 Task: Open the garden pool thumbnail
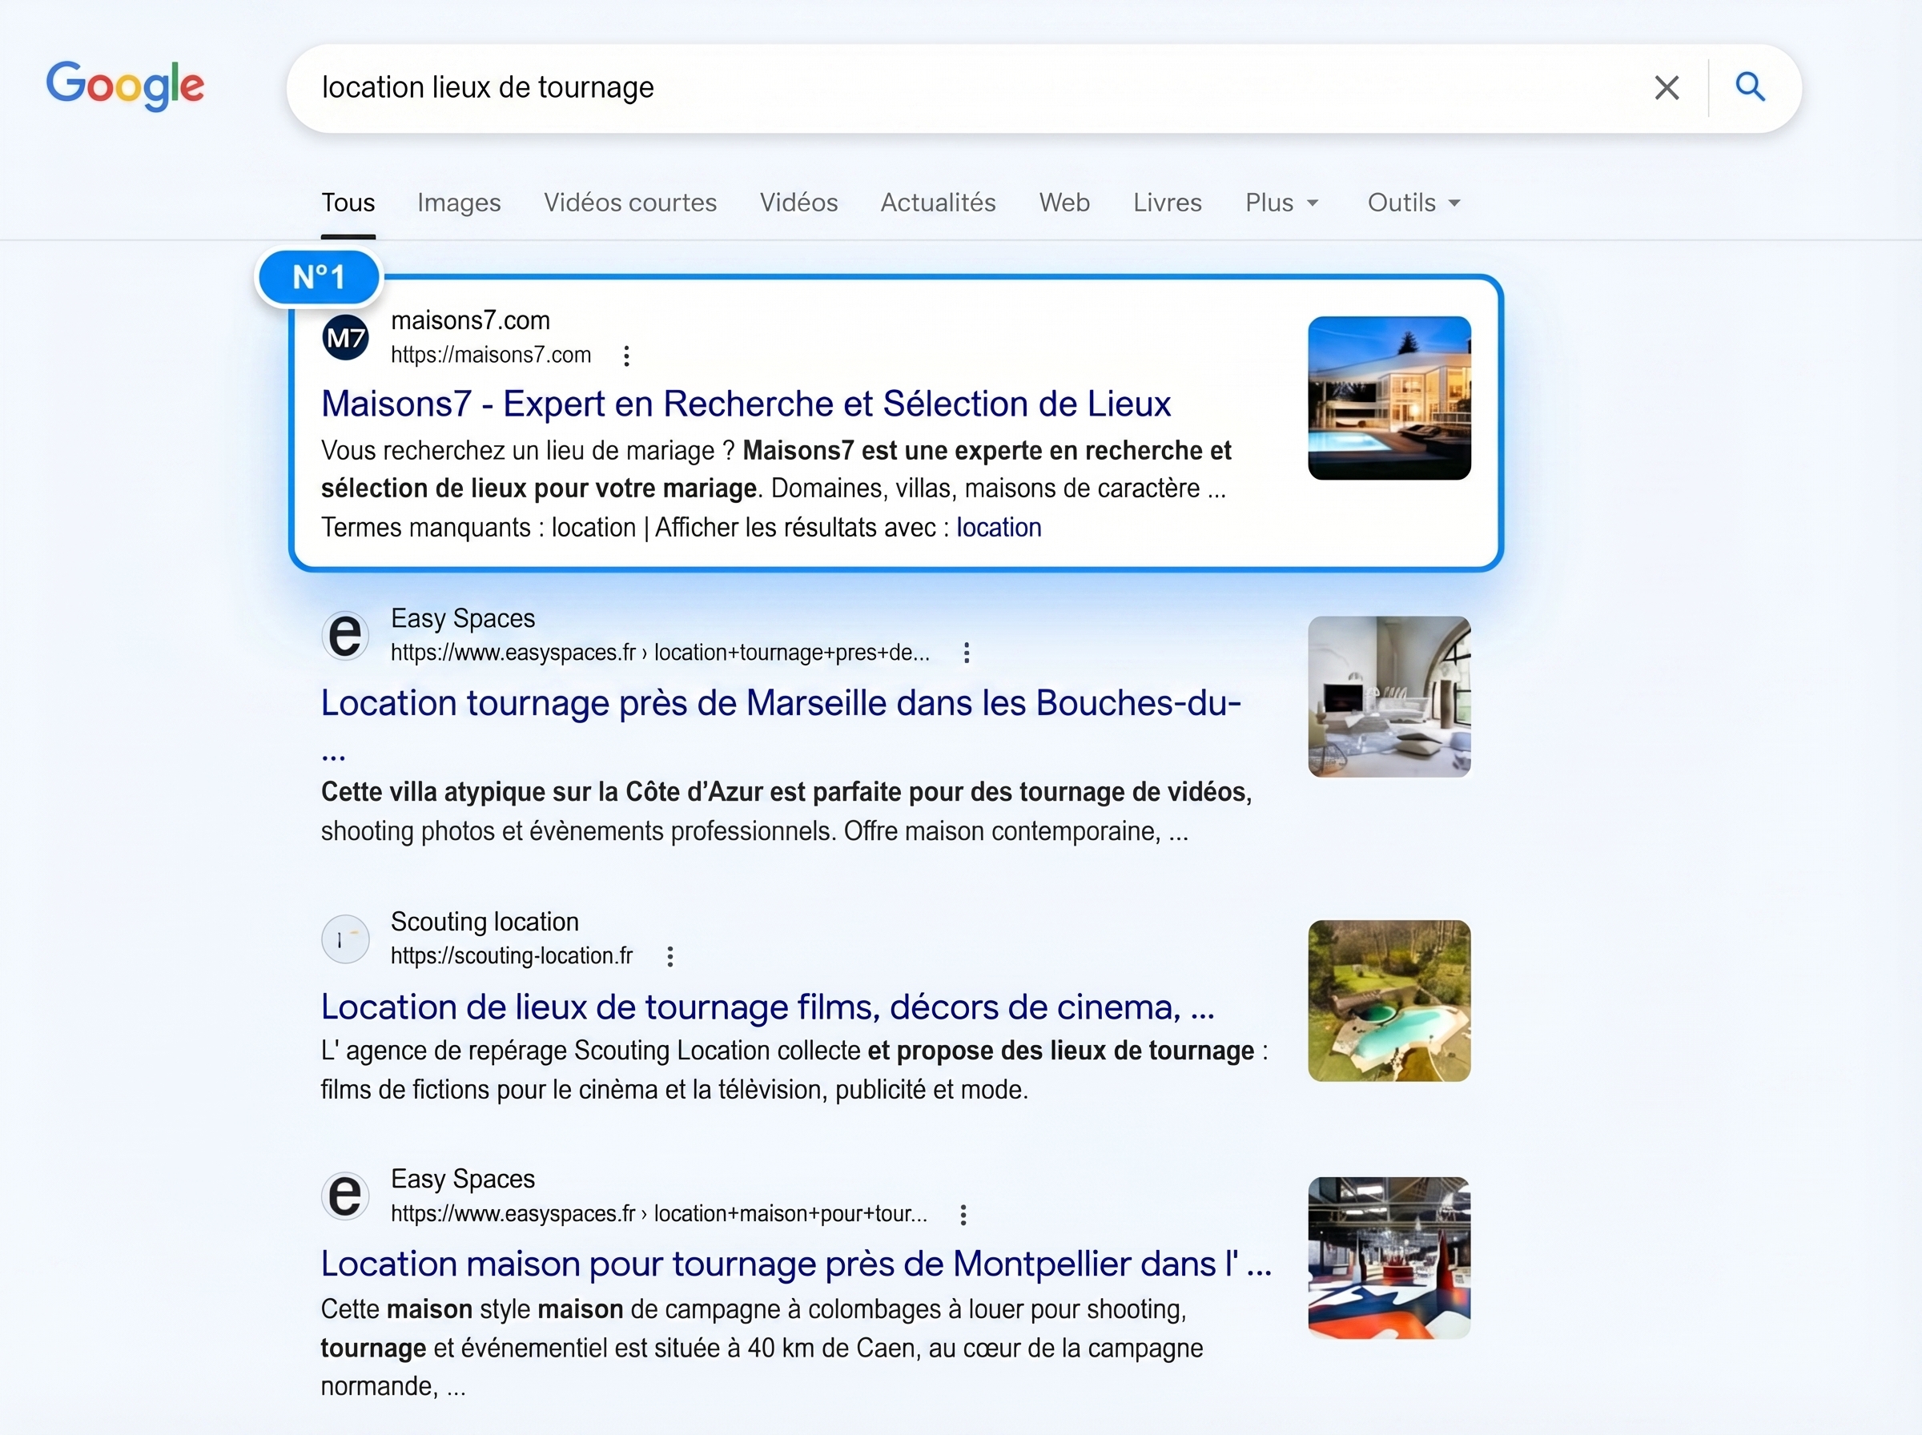click(1389, 1001)
